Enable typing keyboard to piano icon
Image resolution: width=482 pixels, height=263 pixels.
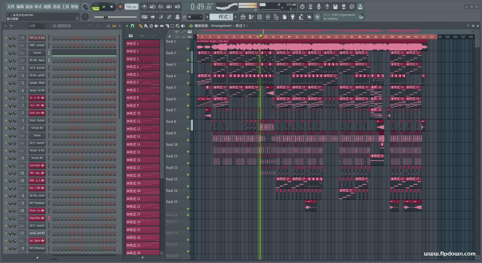[144, 17]
